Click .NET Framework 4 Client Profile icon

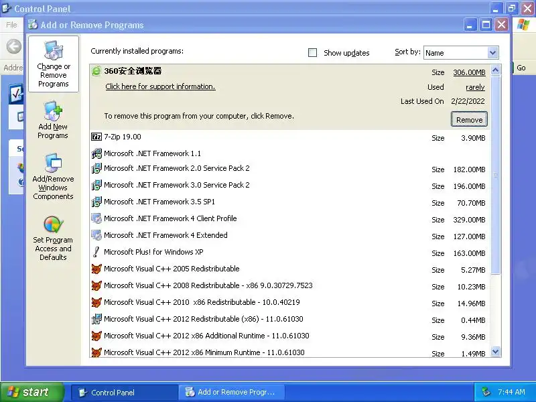tap(96, 218)
